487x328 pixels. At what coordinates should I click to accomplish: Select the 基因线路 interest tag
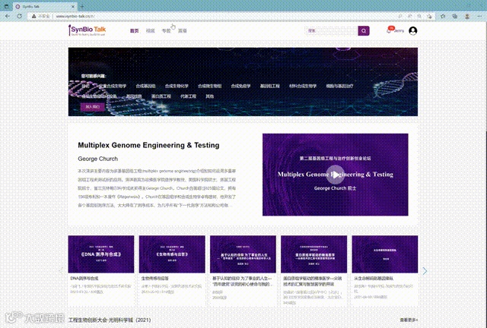tap(134, 96)
